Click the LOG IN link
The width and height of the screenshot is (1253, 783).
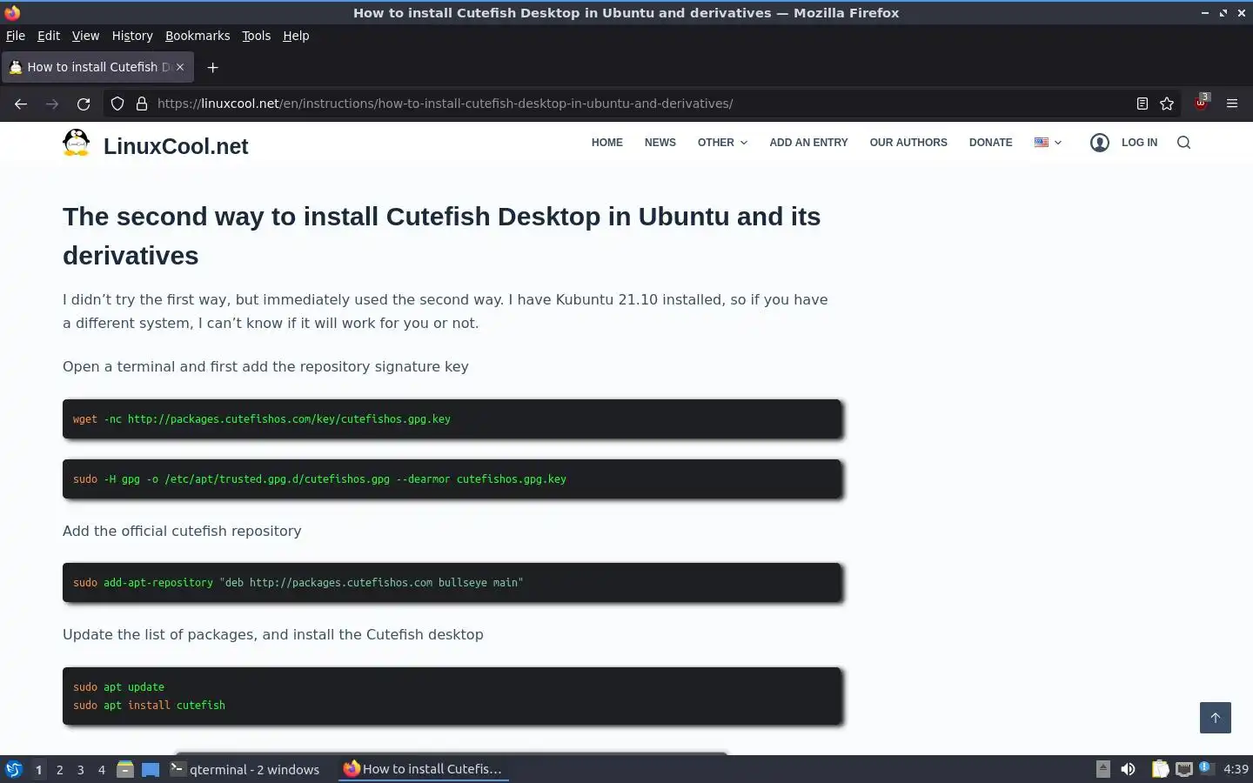click(1139, 143)
